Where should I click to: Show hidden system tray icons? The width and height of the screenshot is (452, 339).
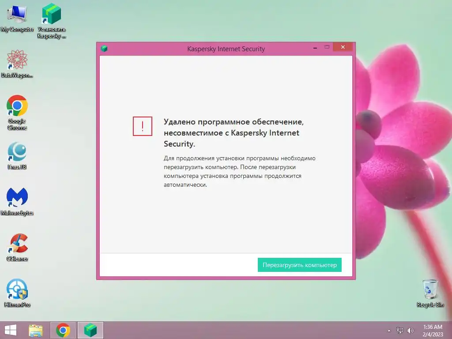click(x=389, y=331)
